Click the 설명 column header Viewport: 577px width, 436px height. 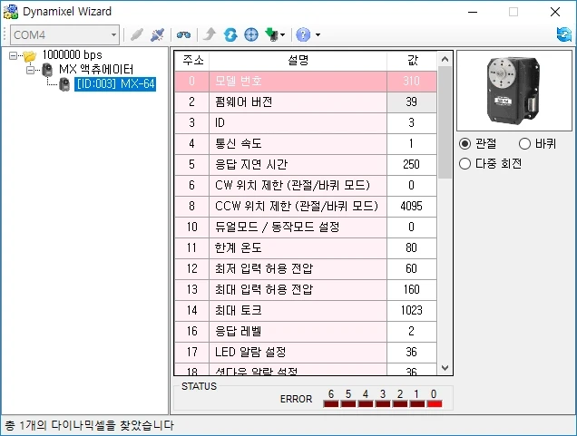(x=298, y=60)
